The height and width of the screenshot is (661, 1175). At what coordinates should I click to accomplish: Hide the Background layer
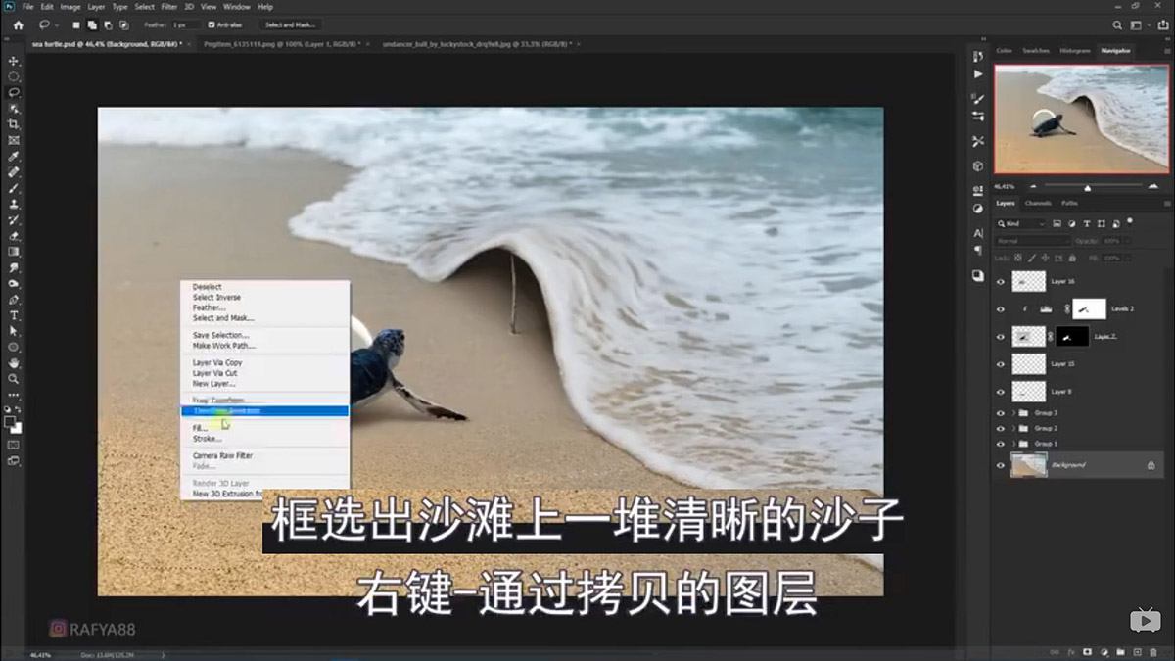pos(1001,465)
